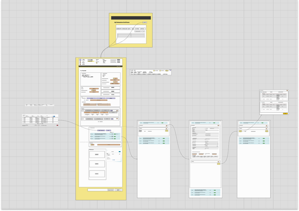Click the warning icon beside the leftmost panel's top field
The image size is (299, 211).
167,126
